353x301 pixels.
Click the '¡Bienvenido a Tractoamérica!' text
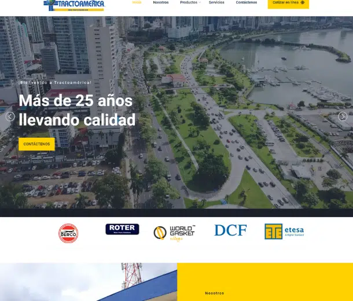tap(55, 83)
